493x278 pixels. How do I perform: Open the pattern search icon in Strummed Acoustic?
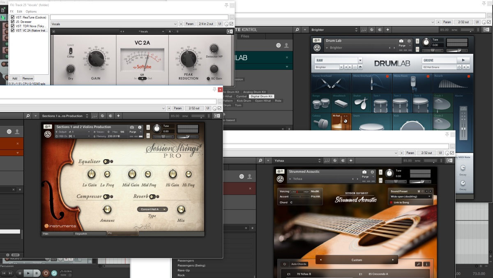419,264
